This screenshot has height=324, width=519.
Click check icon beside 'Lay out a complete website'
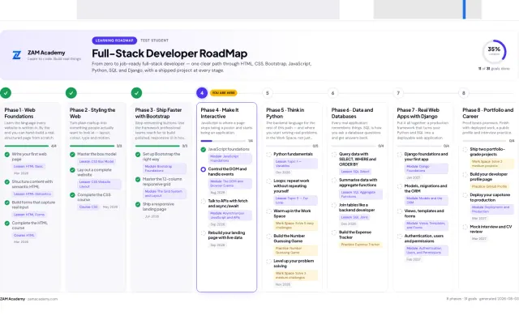point(72,170)
